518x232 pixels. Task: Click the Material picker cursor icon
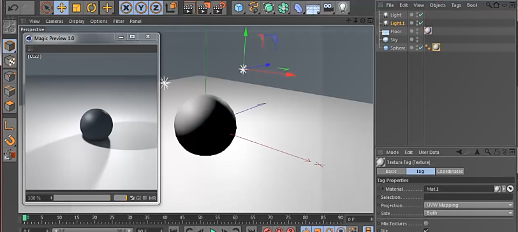click(x=511, y=189)
